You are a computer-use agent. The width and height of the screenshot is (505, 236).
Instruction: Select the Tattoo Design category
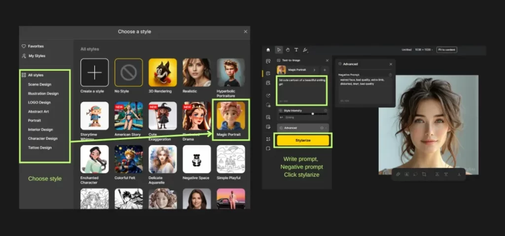tap(39, 147)
